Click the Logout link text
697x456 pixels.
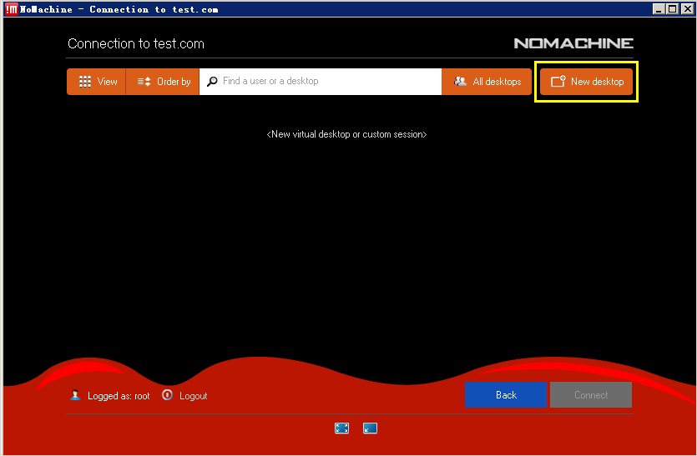[194, 396]
